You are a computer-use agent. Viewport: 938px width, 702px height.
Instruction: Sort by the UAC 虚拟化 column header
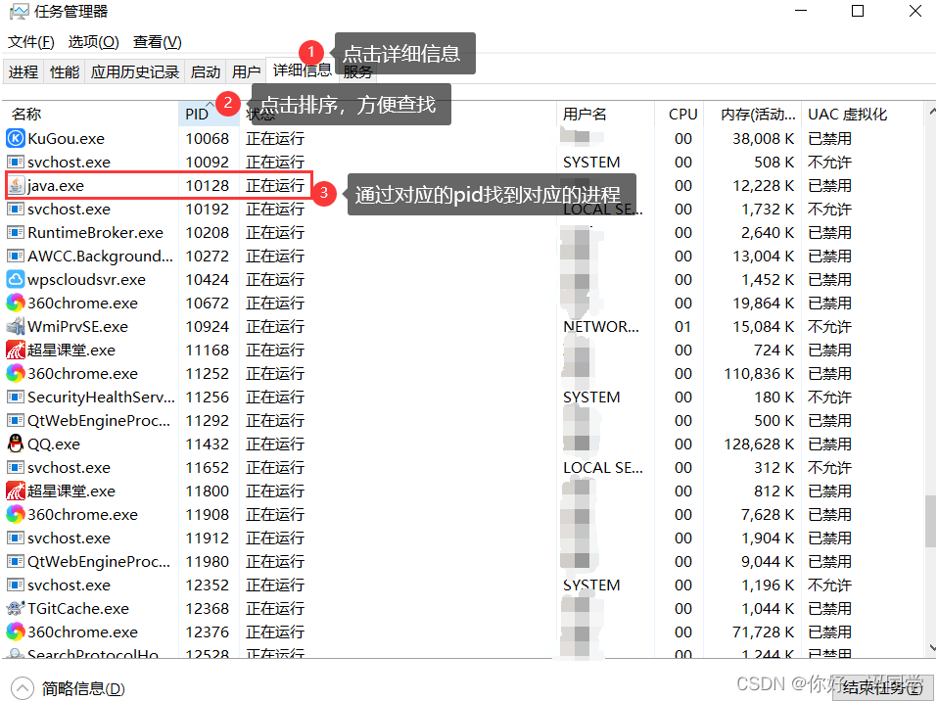pyautogui.click(x=862, y=115)
